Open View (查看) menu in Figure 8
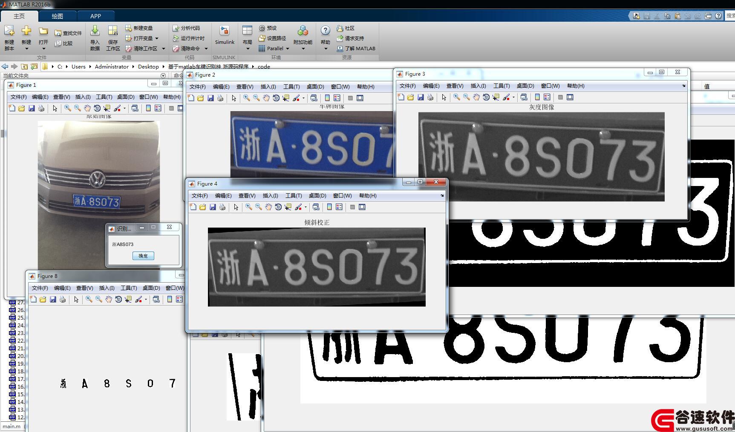The height and width of the screenshot is (432, 735). pyautogui.click(x=84, y=288)
